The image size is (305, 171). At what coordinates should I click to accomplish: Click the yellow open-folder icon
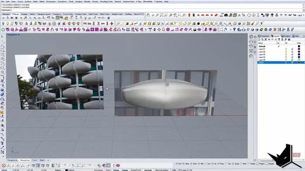[x=66, y=18]
